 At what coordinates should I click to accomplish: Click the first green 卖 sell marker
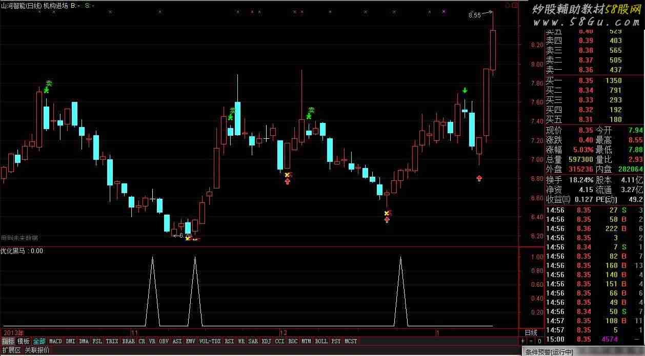pos(48,83)
